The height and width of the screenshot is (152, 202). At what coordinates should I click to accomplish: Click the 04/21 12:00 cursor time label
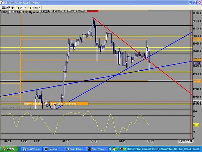coord(186,141)
